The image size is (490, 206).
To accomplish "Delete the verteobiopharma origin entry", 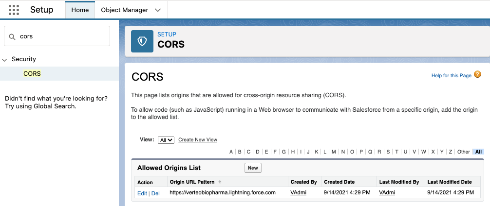I will click(155, 193).
